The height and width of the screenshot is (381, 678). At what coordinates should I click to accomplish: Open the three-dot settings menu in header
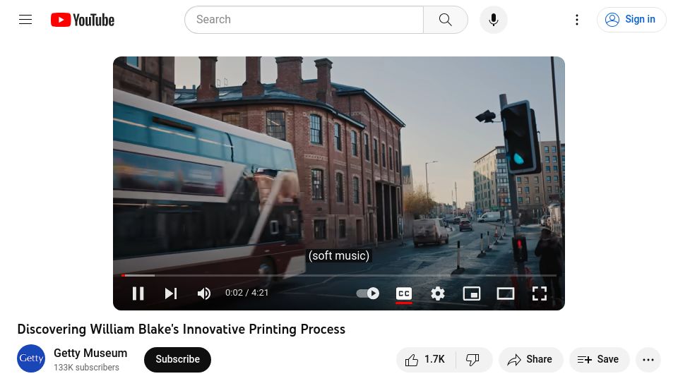pos(577,20)
